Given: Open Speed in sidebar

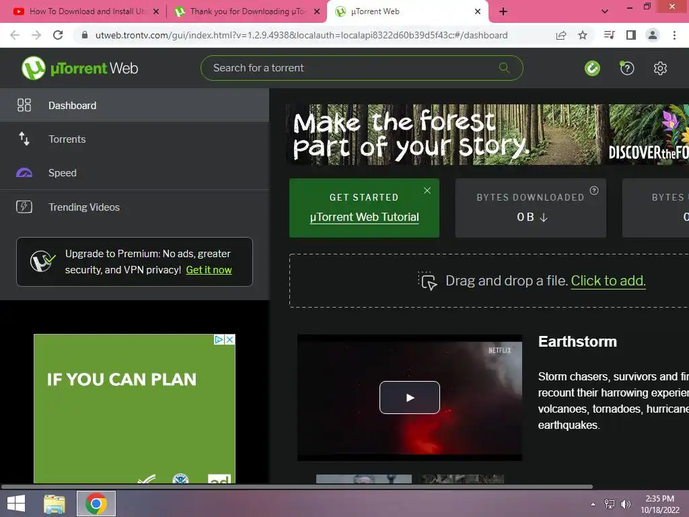Looking at the screenshot, I should tap(135, 173).
